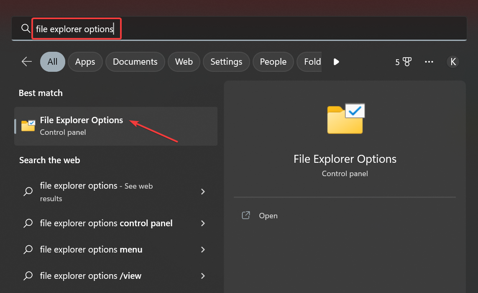478x293 pixels.
Task: Expand chevron for 'control panel' suggestion
Action: pyautogui.click(x=203, y=223)
